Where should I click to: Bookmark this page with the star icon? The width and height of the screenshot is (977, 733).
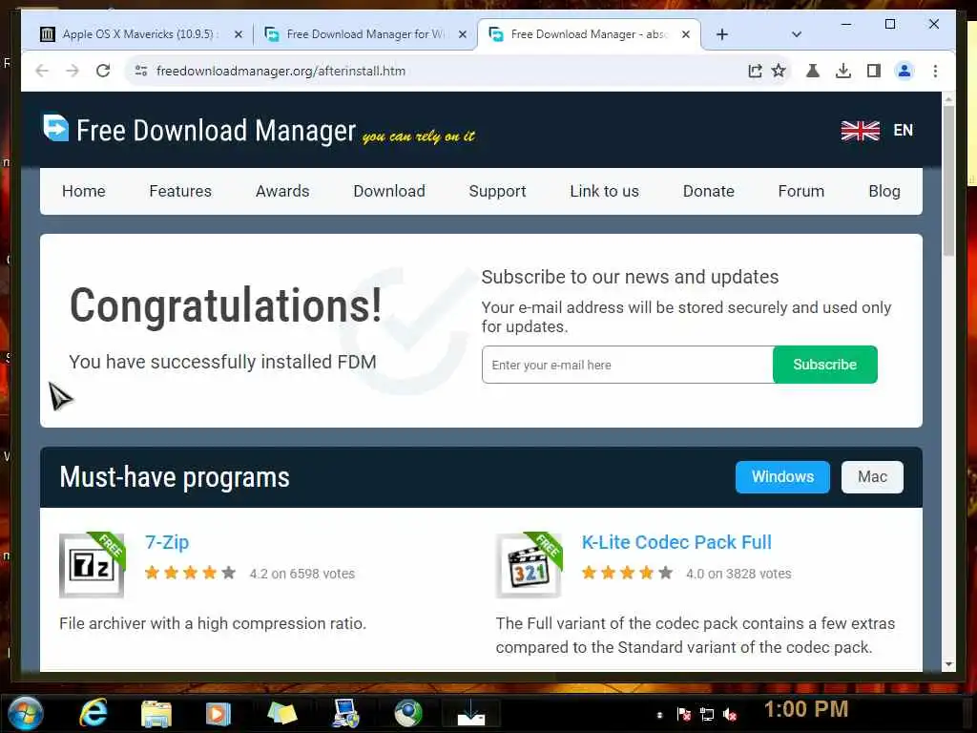click(x=779, y=71)
